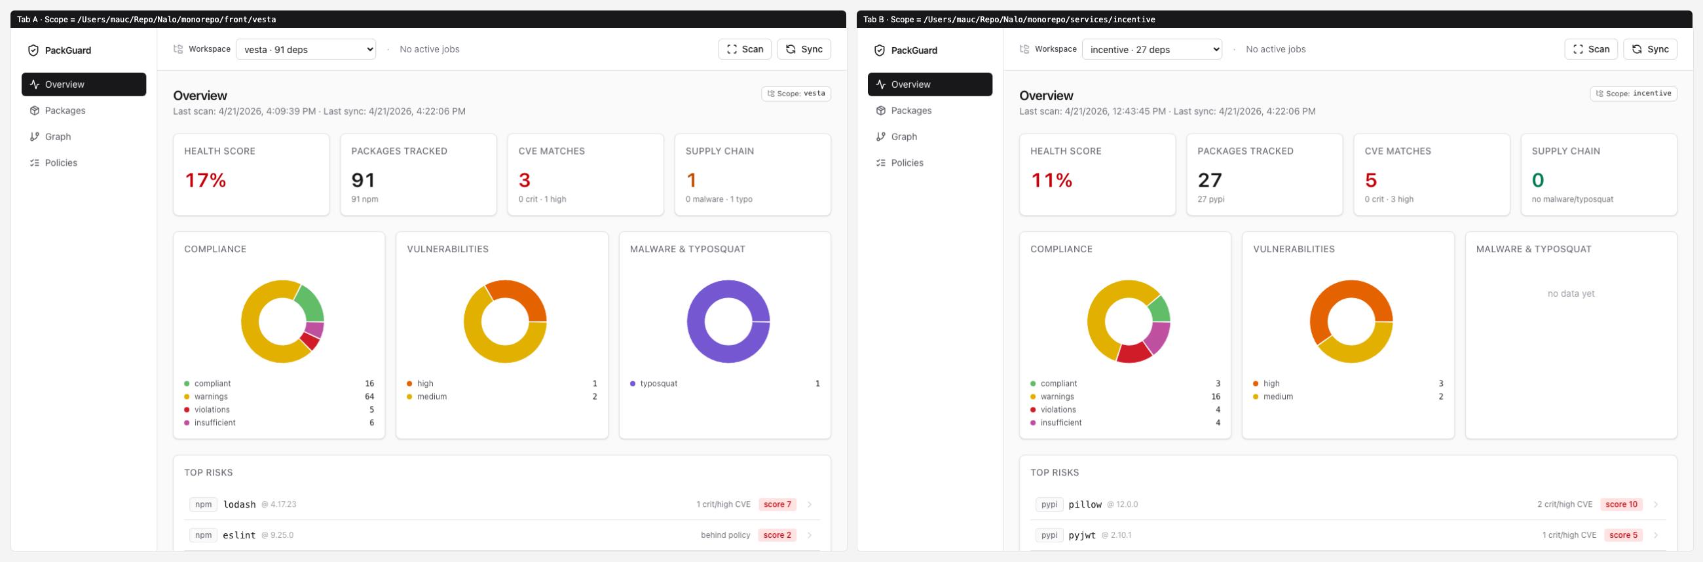Click the Workspace tree icon in Tab B header

pyautogui.click(x=1024, y=49)
